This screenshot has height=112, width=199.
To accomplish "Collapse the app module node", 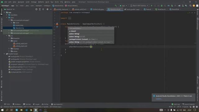I will (x=4, y=12).
